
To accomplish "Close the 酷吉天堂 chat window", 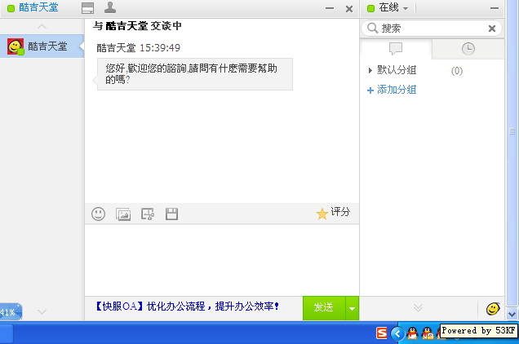I will [x=349, y=9].
